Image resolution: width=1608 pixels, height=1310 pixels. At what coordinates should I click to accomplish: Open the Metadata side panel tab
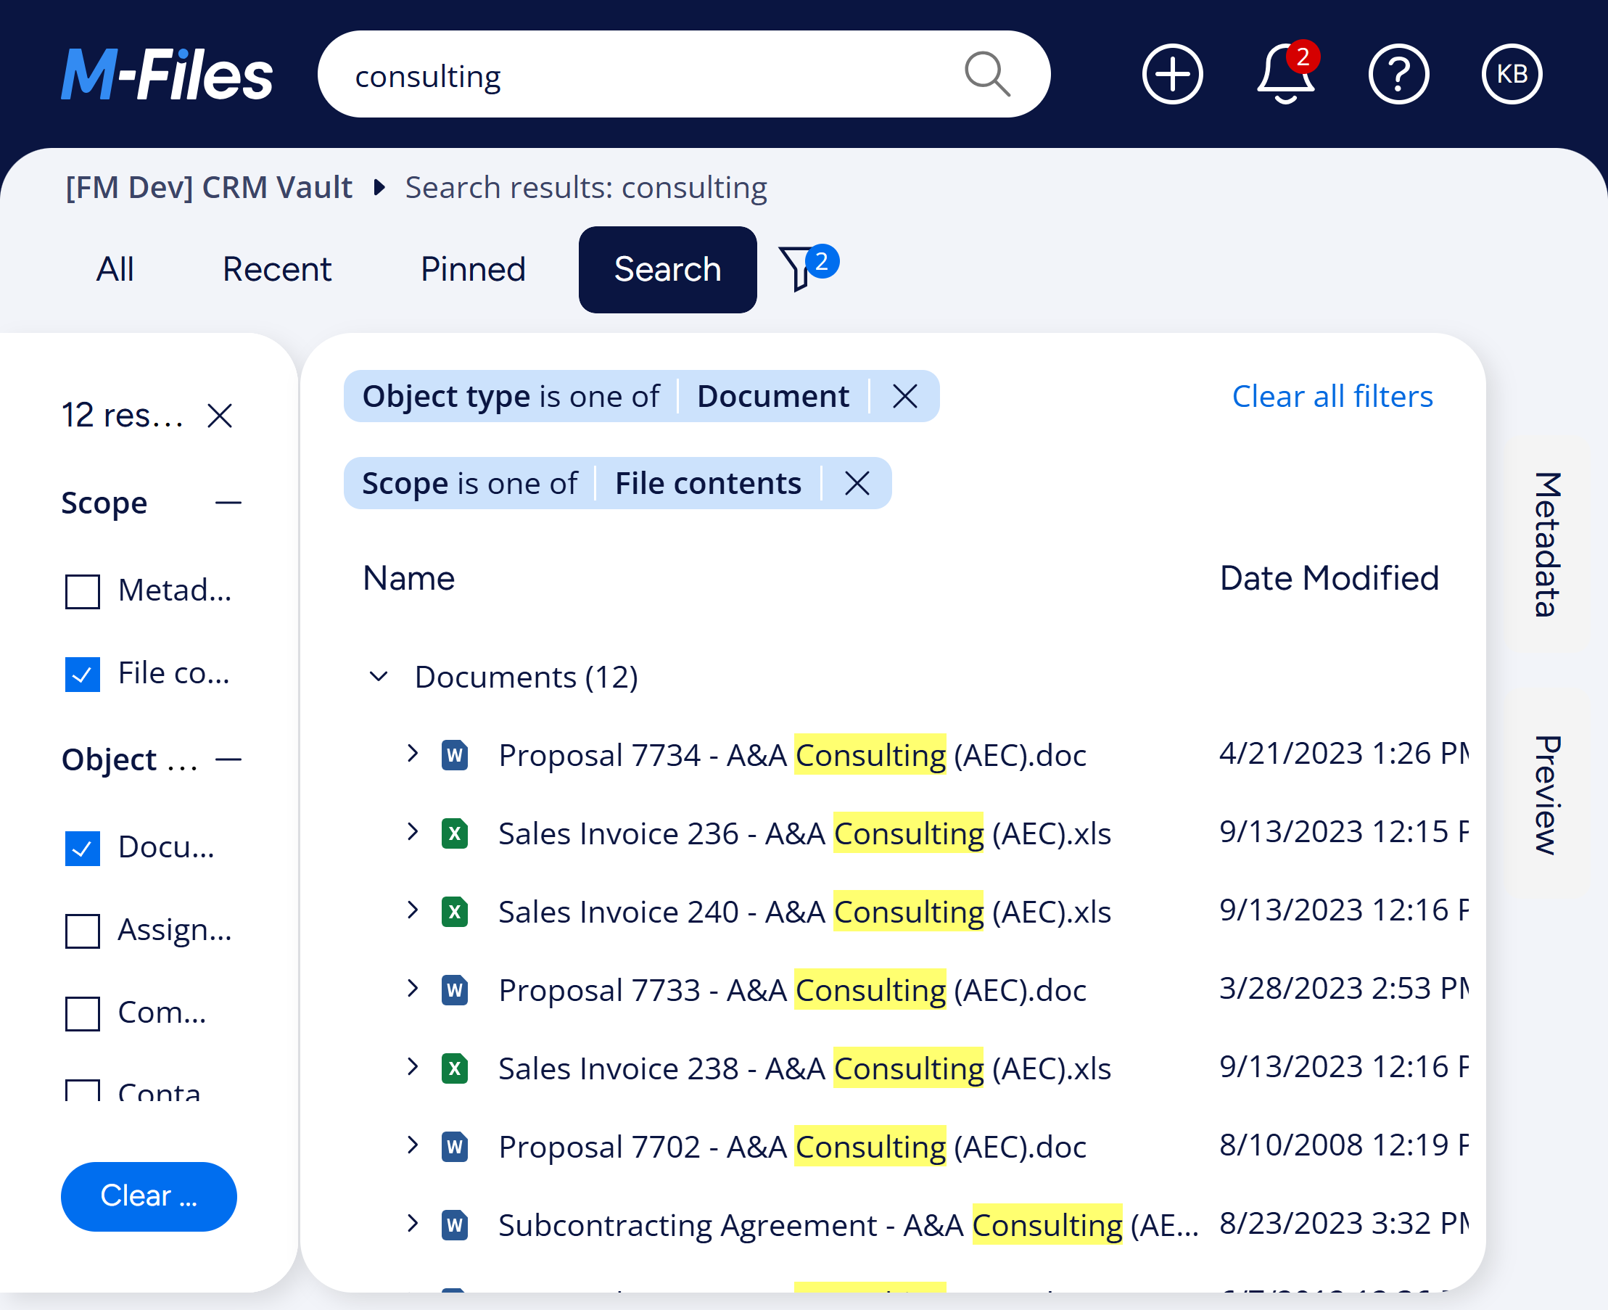1547,544
